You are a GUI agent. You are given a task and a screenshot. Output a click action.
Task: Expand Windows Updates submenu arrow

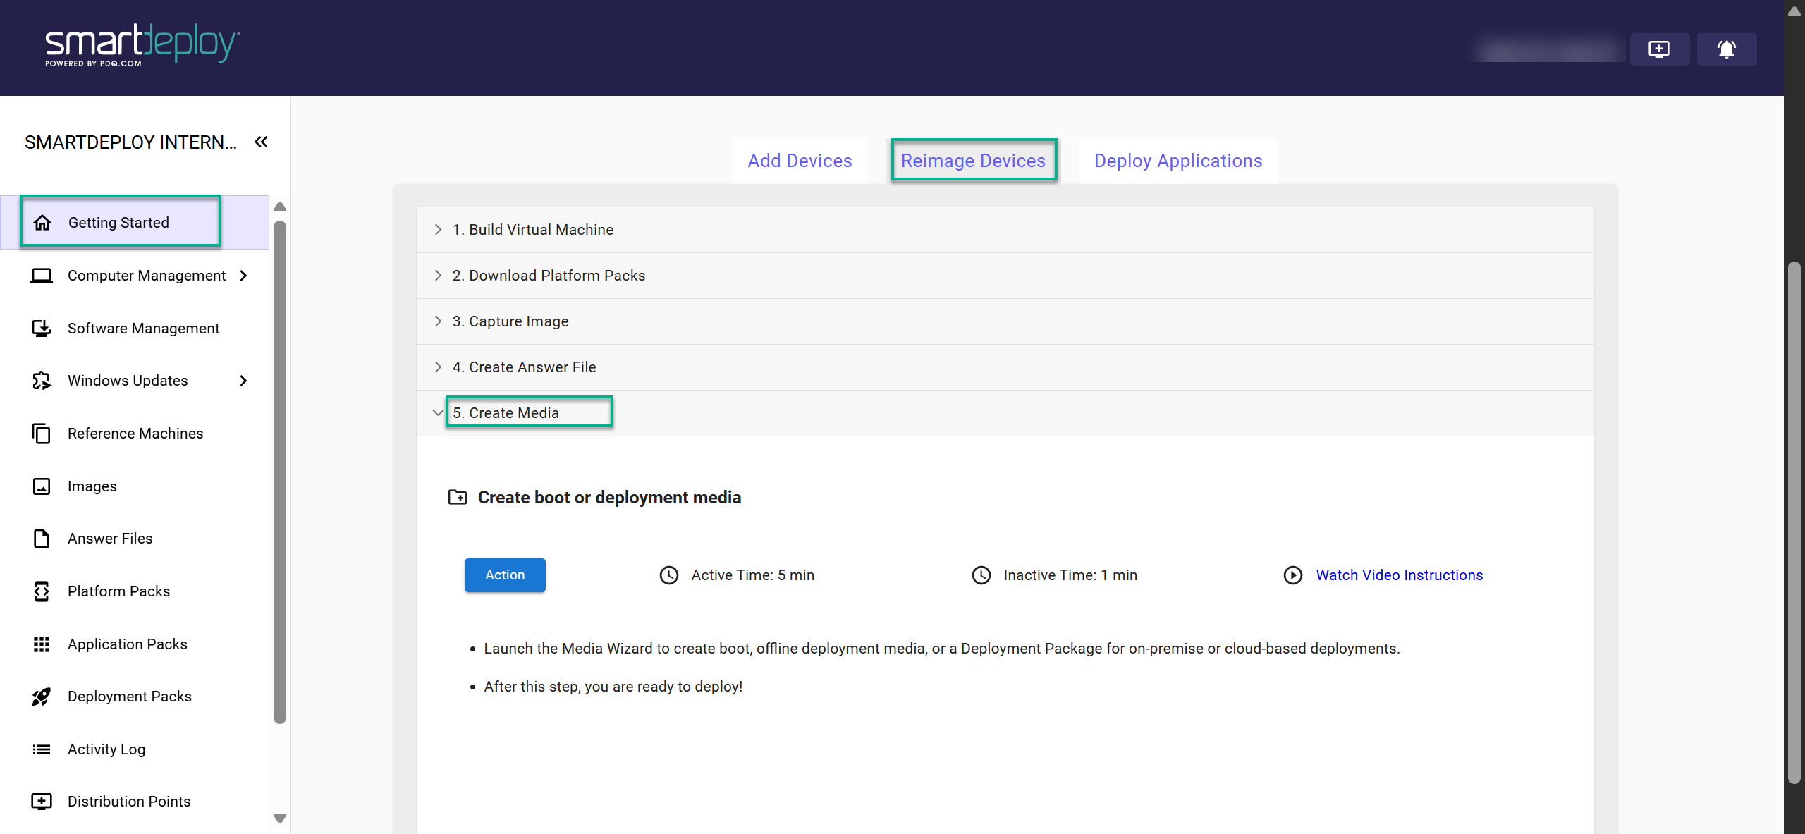[x=244, y=381]
